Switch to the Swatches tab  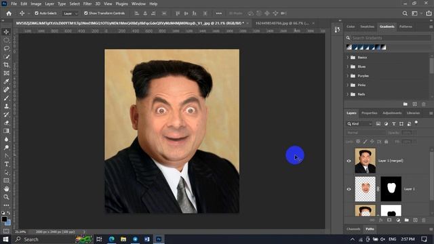click(368, 26)
